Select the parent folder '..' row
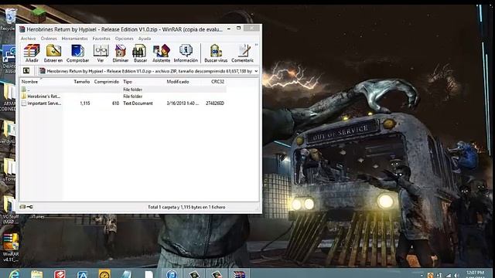Image resolution: width=495 pixels, height=278 pixels. tap(124, 90)
